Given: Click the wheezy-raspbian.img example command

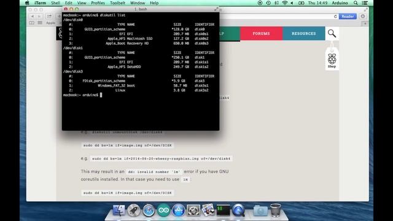Looking at the screenshot, I should pos(161,158).
